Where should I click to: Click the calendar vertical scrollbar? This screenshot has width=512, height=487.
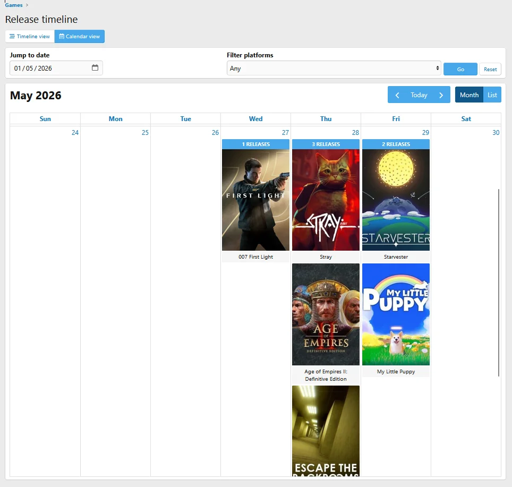coord(499,283)
